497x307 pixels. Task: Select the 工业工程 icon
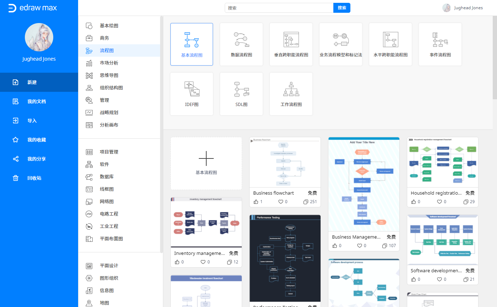coord(89,227)
